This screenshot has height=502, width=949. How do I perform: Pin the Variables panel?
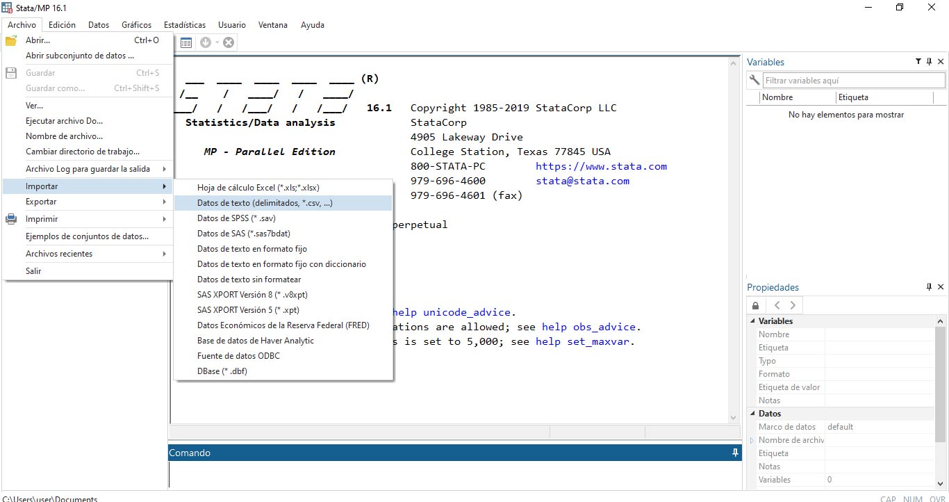(x=930, y=62)
